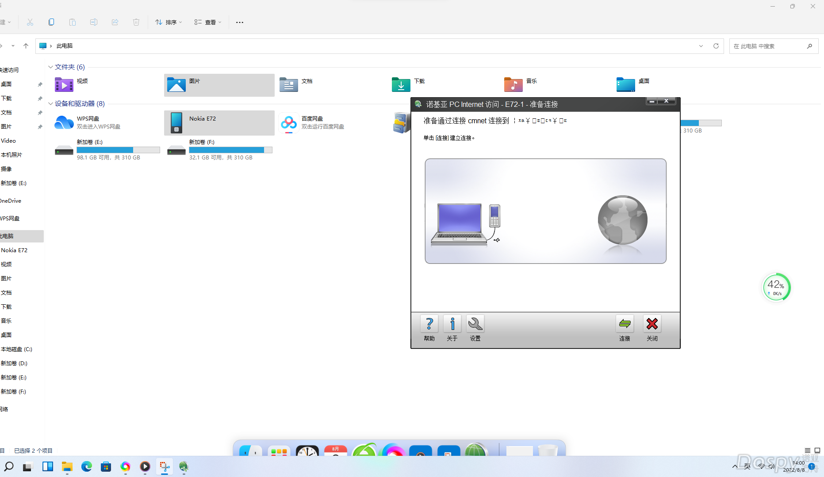Click the green Connect arrows icon
This screenshot has width=824, height=477.
[625, 324]
